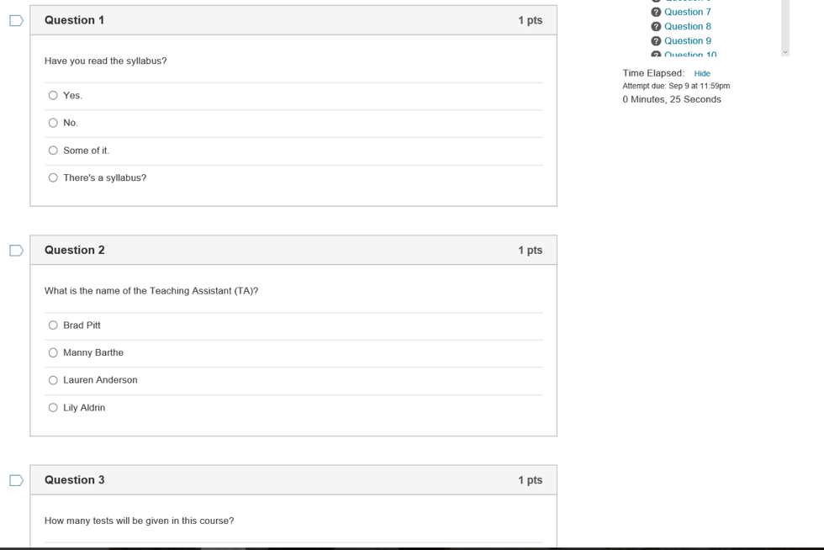Flag Question 3 for review
Screen dimensions: 824x550
[16, 480]
